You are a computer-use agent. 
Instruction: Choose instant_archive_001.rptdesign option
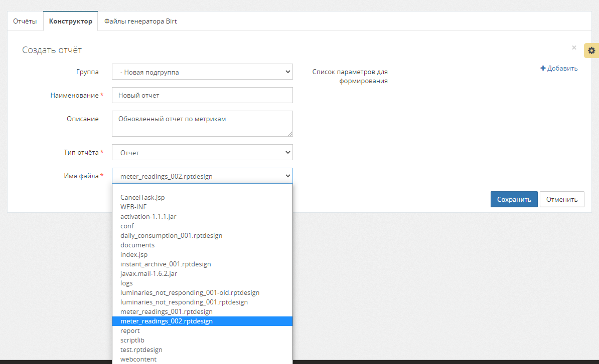(166, 264)
